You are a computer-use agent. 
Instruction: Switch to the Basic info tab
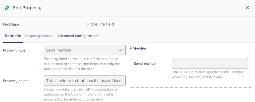tap(13, 36)
